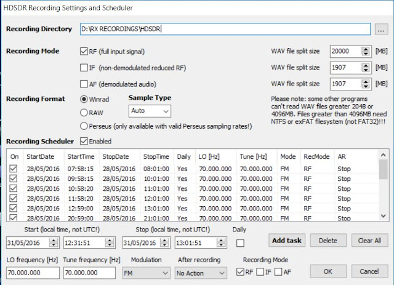
Task: Click the Tune frequency input field
Action: tap(89, 273)
